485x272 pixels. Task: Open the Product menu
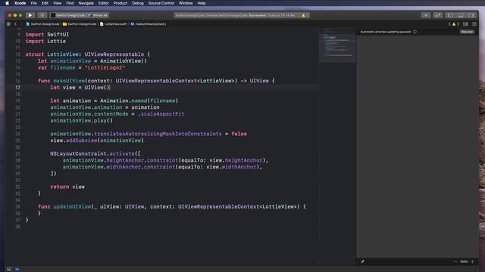[x=120, y=3]
